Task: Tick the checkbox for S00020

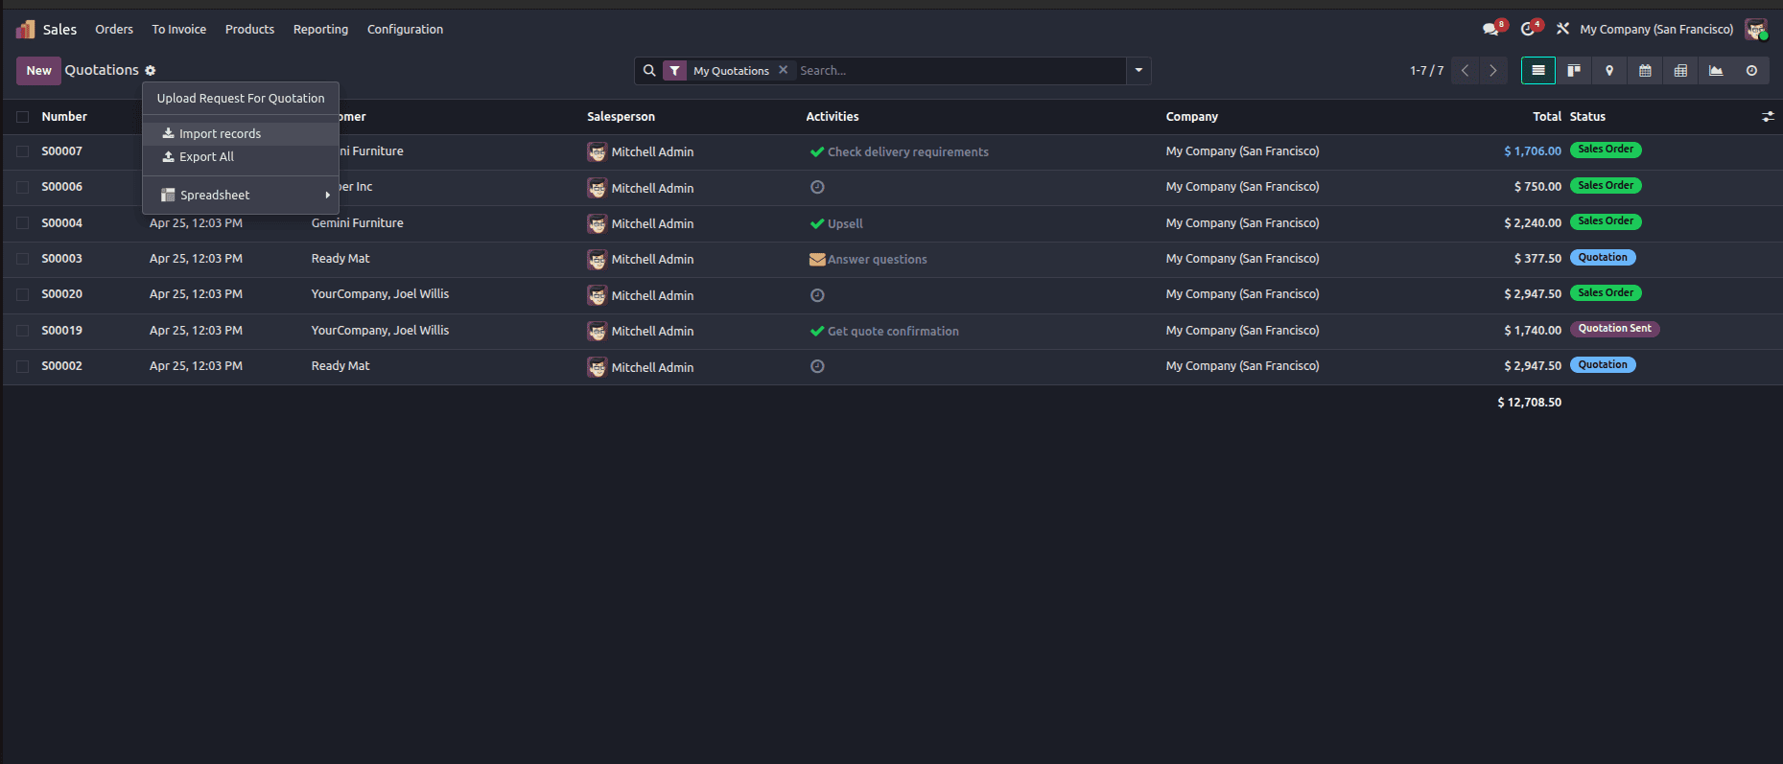Action: [x=22, y=295]
